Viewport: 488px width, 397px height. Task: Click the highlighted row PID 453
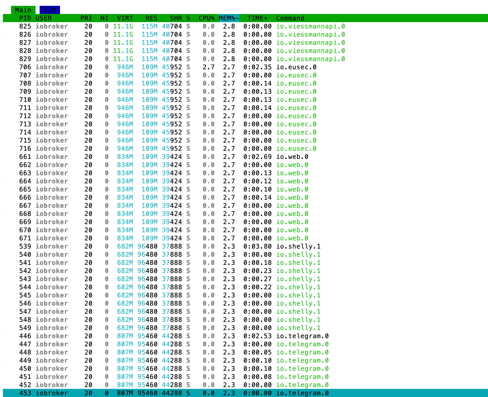pos(245,393)
